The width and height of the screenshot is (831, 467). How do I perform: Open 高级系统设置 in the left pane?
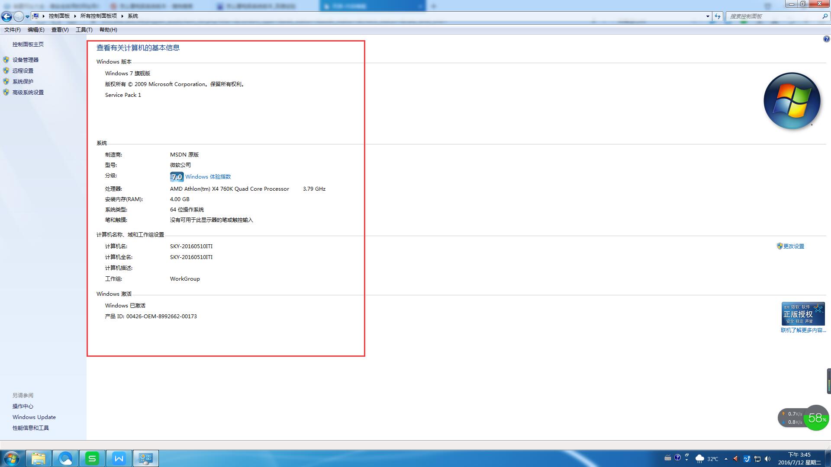28,92
